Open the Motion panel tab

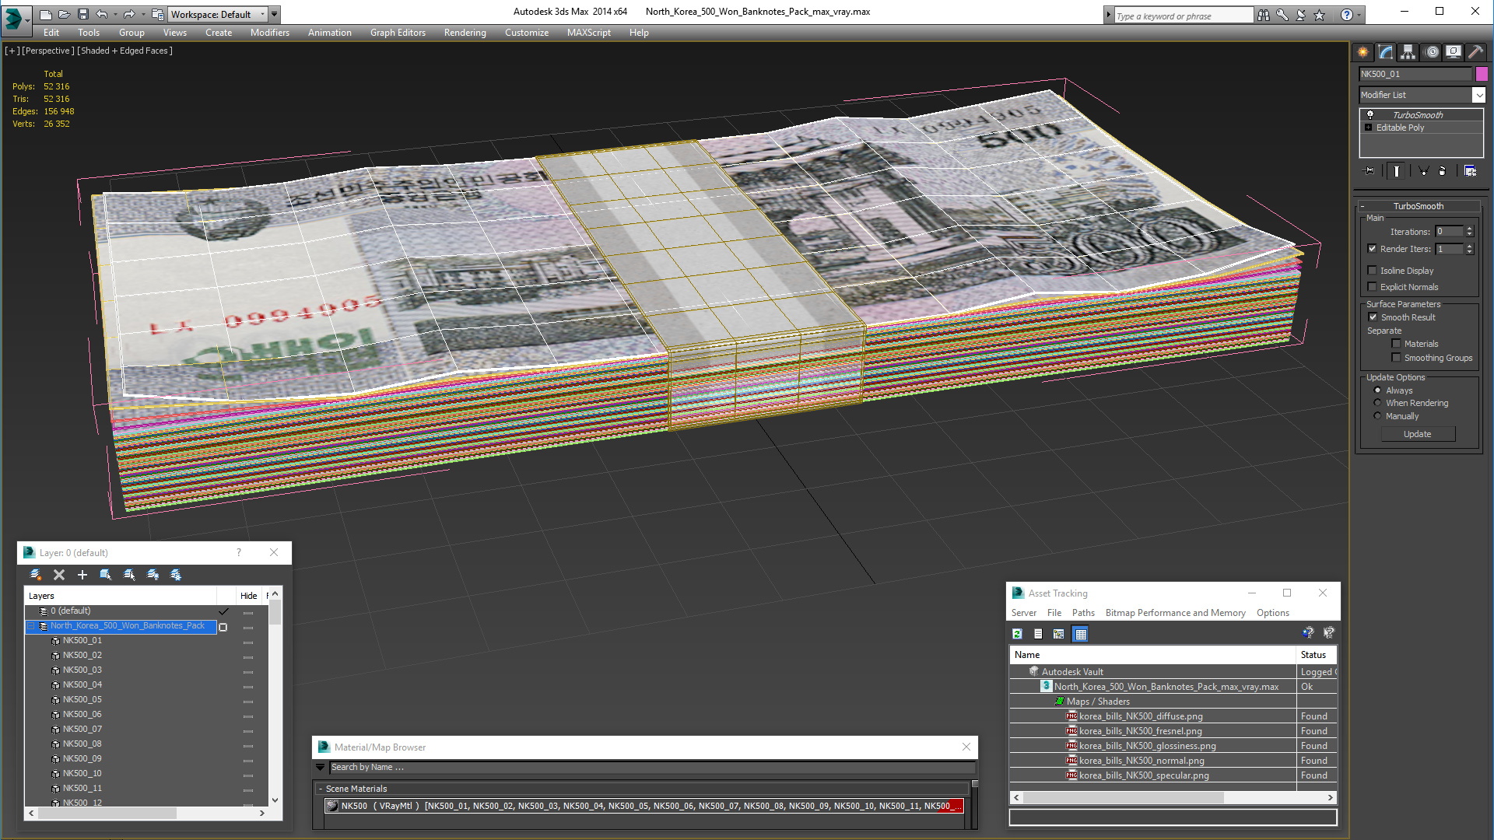click(1432, 52)
